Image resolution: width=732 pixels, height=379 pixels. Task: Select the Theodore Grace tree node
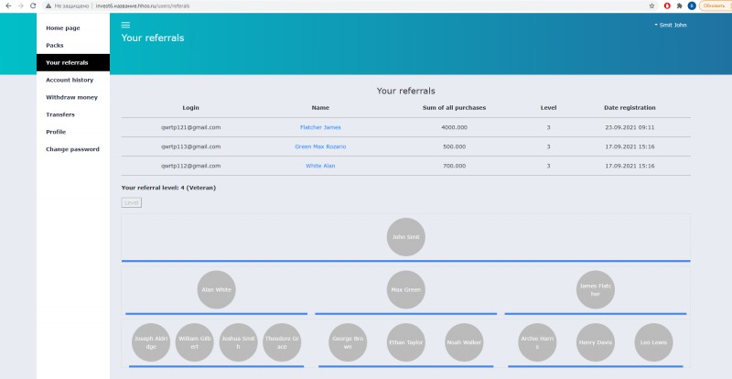[282, 342]
